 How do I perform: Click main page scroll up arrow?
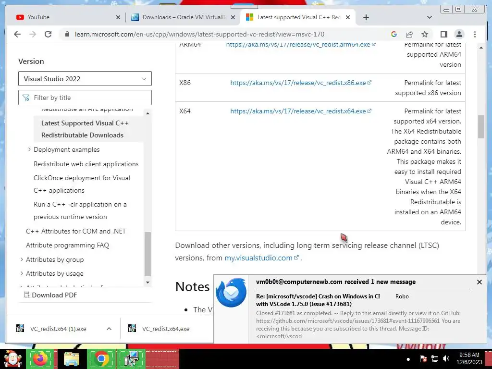[481, 48]
